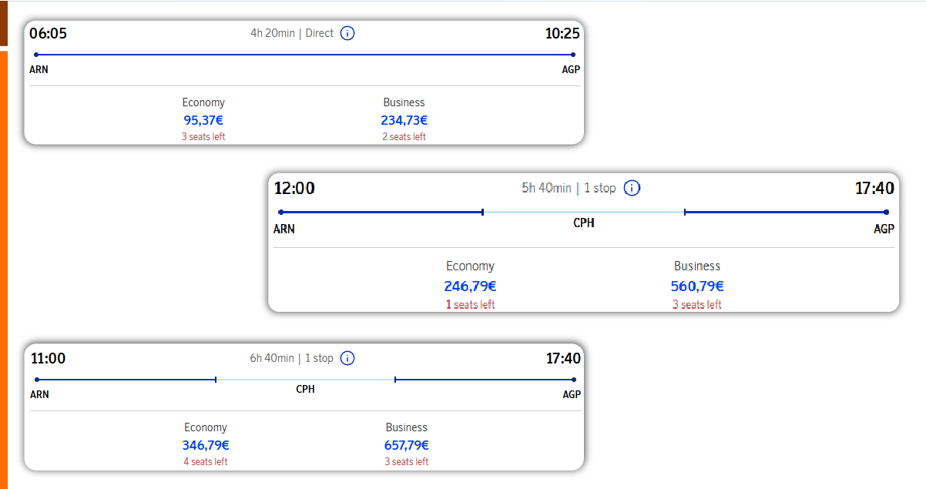Pick Economy fare 246,79€
The height and width of the screenshot is (489, 926).
[x=470, y=286]
